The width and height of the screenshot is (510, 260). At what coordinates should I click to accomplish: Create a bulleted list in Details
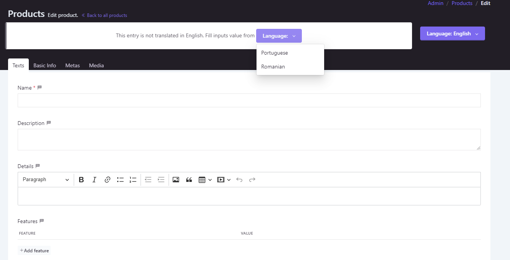point(120,179)
